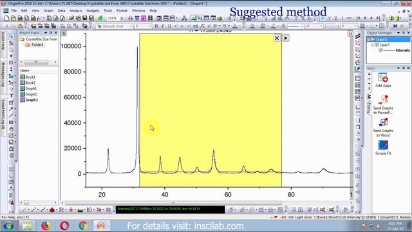Click the Open file folder toolbar icon

pyautogui.click(x=71, y=18)
